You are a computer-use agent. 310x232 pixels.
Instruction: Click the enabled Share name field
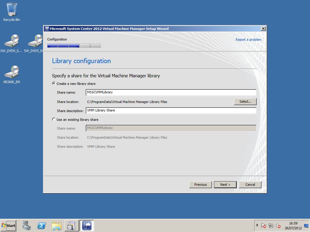tap(171, 92)
